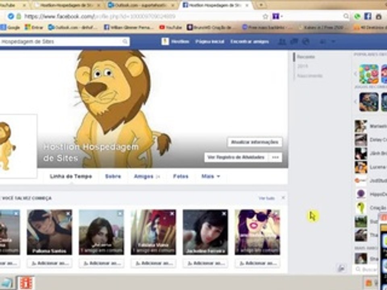Open the Entrar bookmark
The image size is (387, 290).
click(34, 27)
